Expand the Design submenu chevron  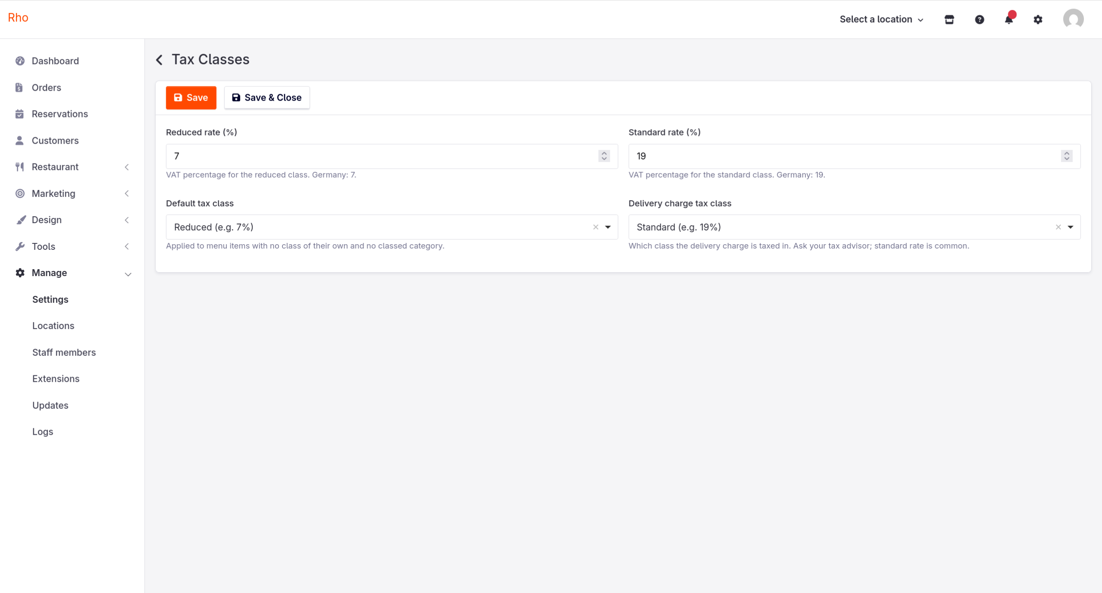127,220
